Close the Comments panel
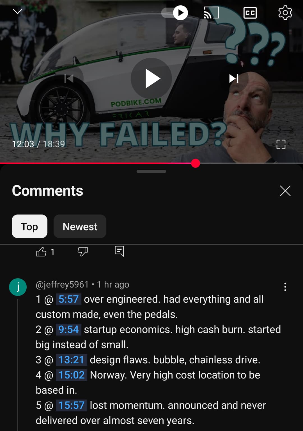Image resolution: width=303 pixels, height=431 pixels. point(285,191)
